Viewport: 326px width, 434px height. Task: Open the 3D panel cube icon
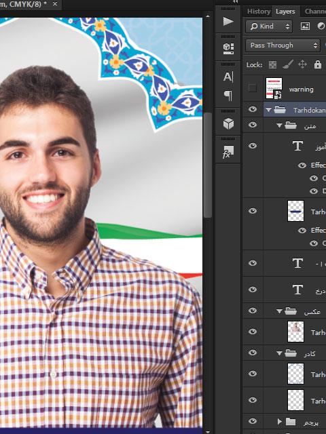click(x=228, y=123)
